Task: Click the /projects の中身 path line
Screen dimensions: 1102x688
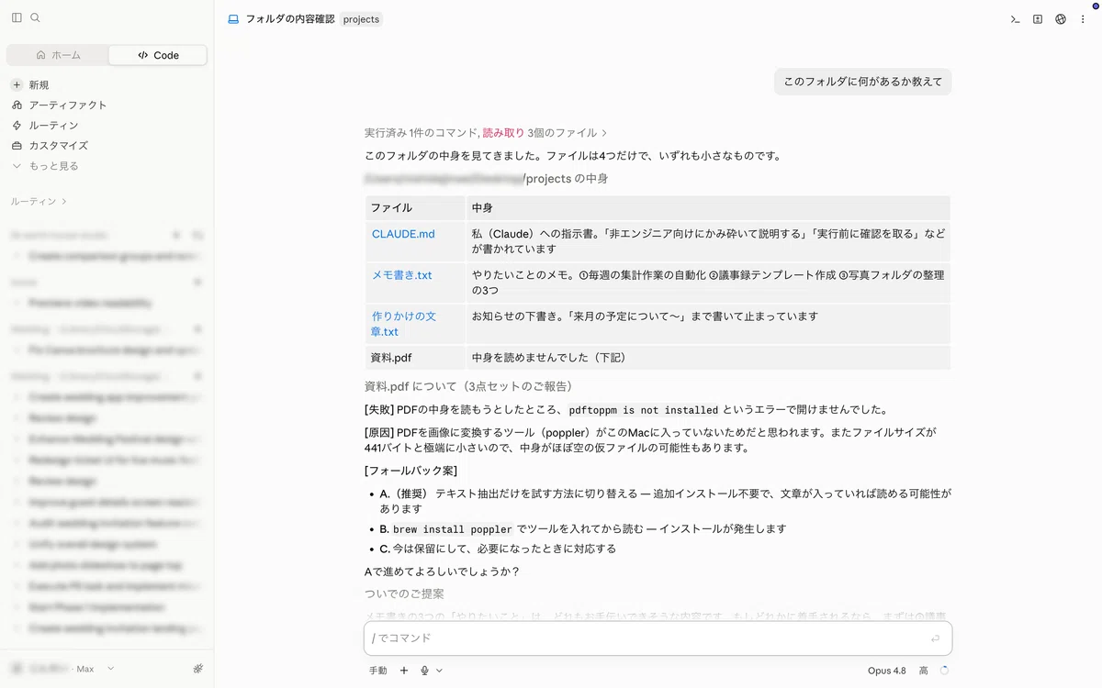Action: coord(486,179)
